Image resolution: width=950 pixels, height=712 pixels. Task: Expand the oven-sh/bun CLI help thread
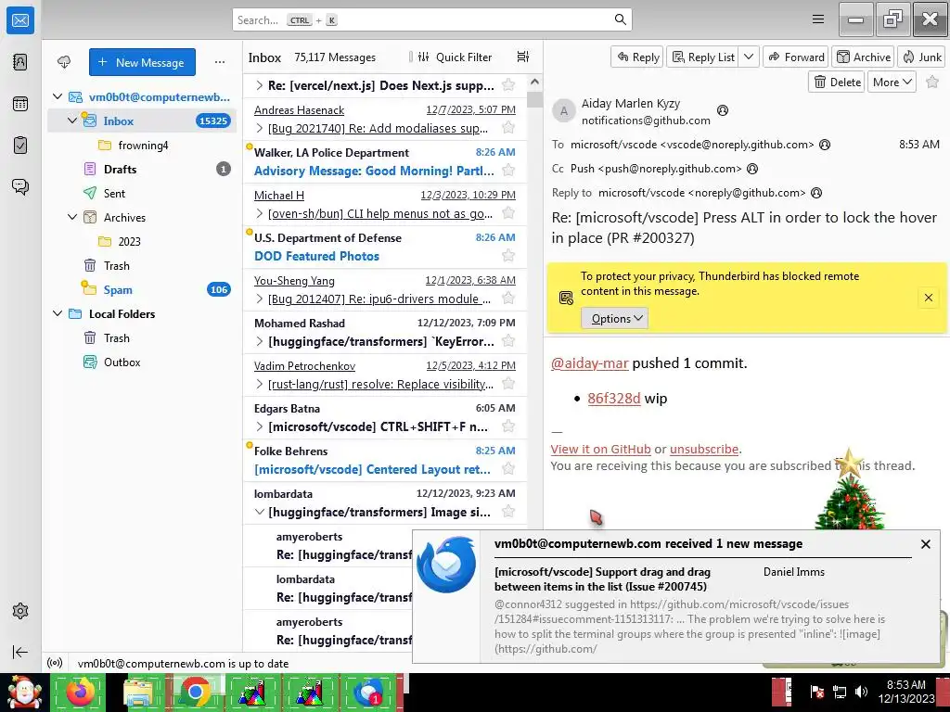[x=260, y=213]
